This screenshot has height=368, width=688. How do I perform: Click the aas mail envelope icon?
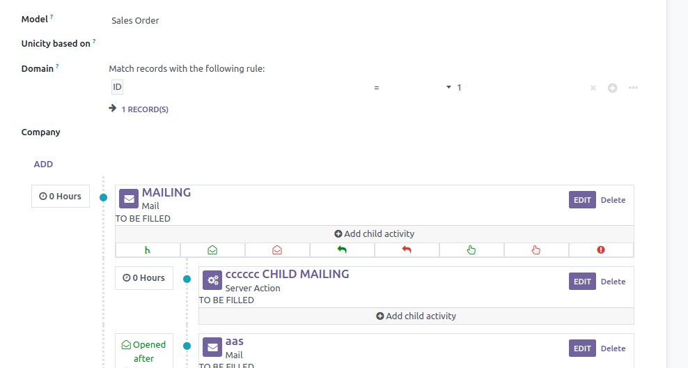point(212,347)
